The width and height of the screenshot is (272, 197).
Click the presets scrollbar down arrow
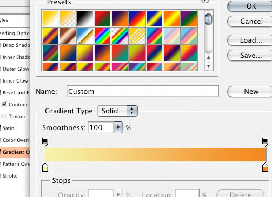pyautogui.click(x=208, y=66)
